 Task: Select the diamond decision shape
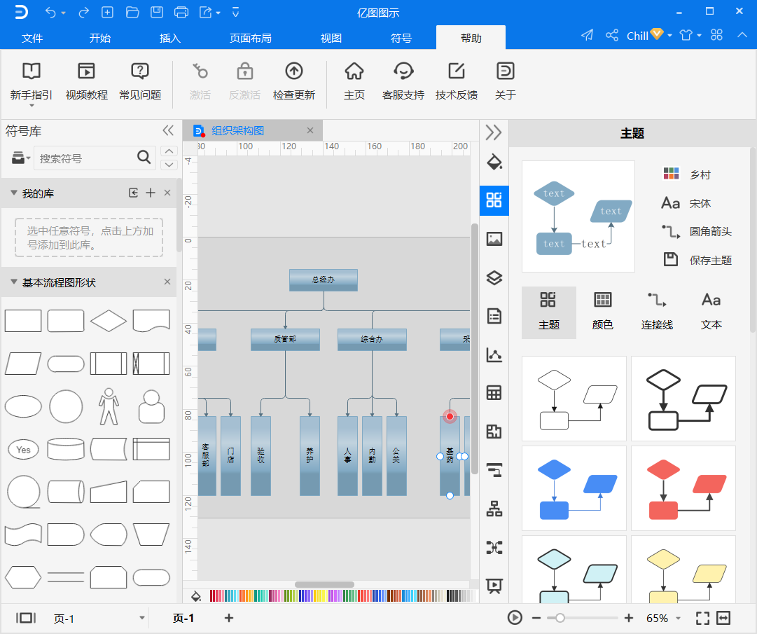click(x=109, y=321)
